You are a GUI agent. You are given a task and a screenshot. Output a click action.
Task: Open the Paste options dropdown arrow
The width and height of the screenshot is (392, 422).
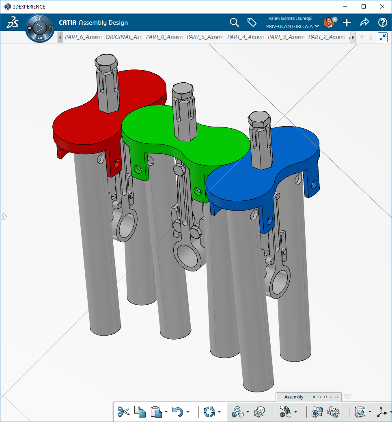pyautogui.click(x=166, y=412)
